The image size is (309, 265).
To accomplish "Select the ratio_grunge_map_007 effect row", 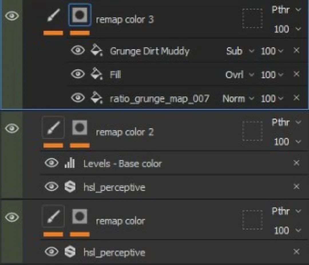I will pyautogui.click(x=159, y=99).
